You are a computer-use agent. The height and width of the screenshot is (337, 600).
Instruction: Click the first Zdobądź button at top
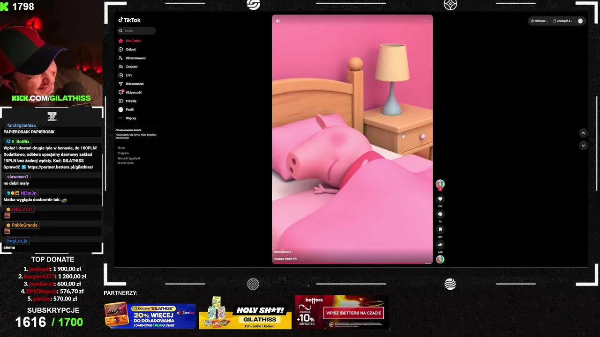(x=539, y=21)
